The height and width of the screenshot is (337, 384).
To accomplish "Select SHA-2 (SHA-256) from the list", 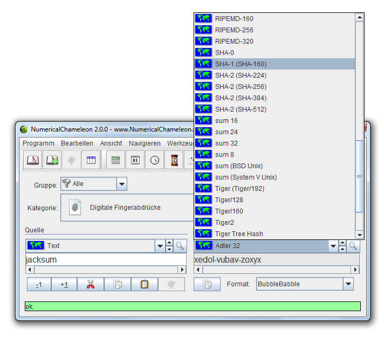I will (x=241, y=87).
